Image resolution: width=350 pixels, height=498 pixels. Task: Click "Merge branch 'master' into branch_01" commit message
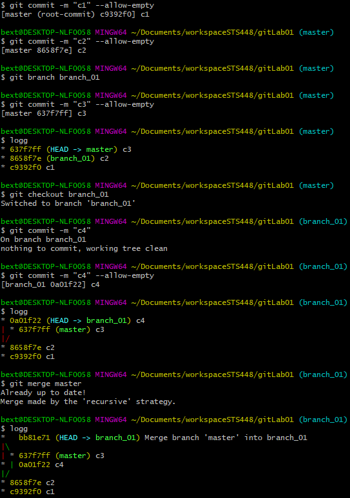[226, 438]
